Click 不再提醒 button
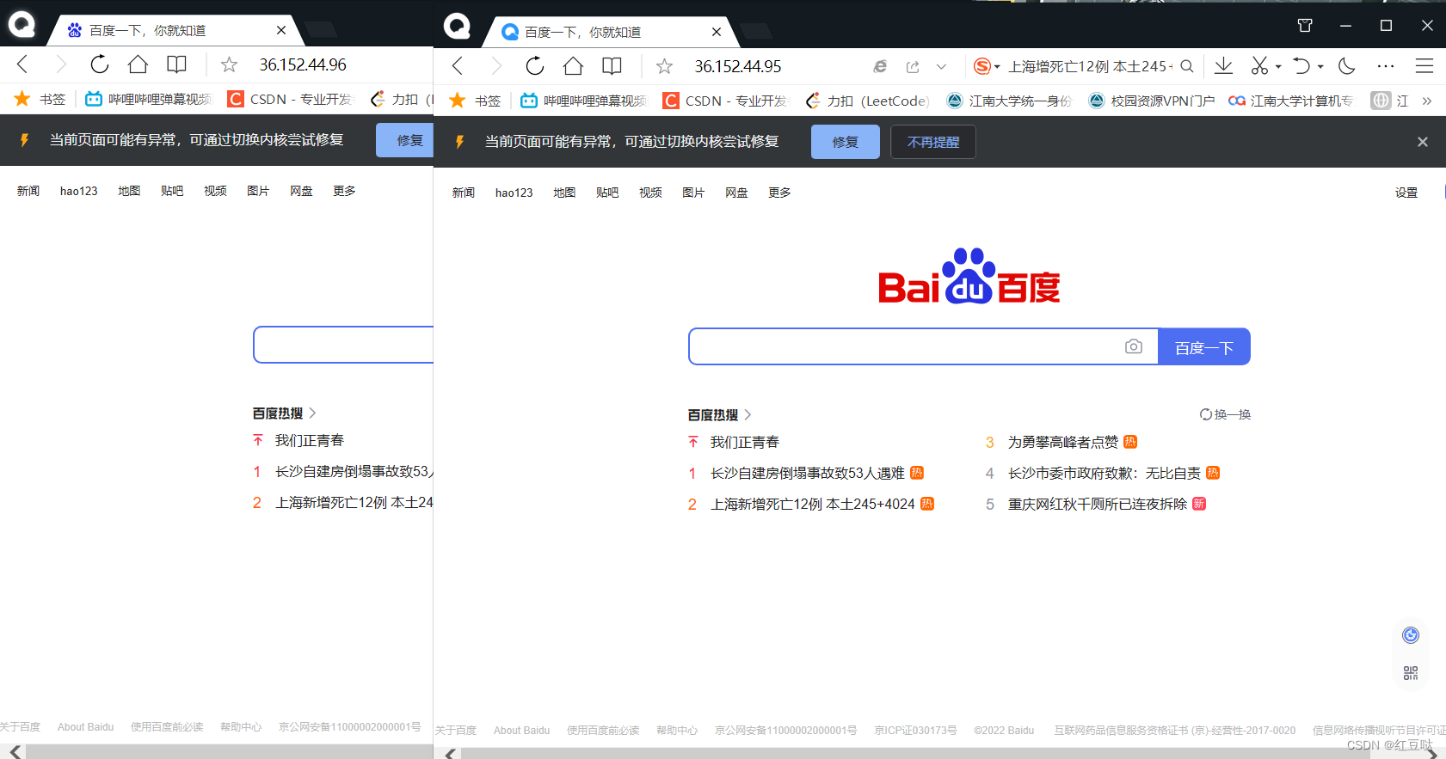This screenshot has height=759, width=1446. [933, 142]
